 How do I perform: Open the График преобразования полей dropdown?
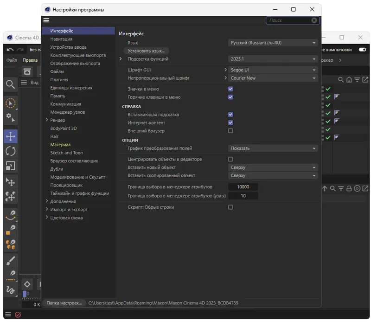tap(273, 148)
